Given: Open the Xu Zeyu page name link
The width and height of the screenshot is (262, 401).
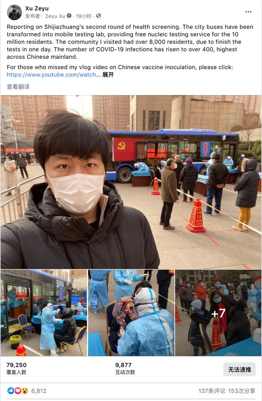Looking at the screenshot, I should [x=37, y=9].
